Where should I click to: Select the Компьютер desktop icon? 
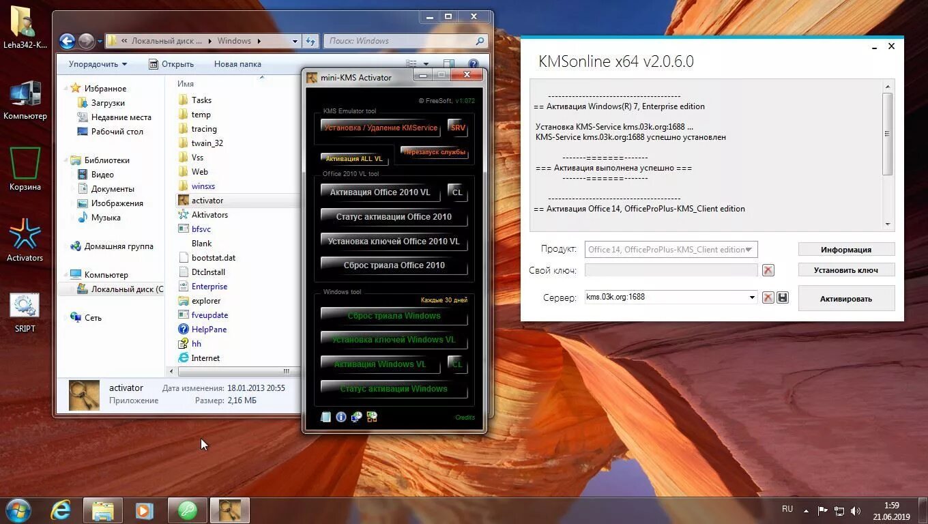point(25,100)
